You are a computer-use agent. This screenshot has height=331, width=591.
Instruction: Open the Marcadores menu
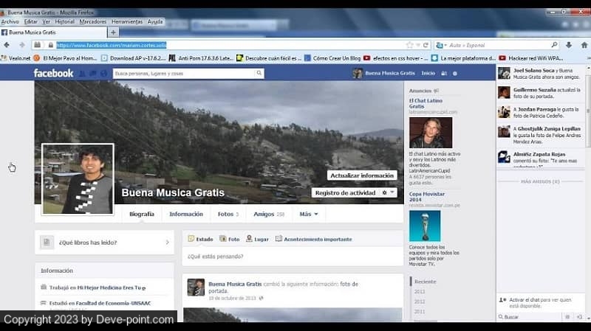[93, 22]
